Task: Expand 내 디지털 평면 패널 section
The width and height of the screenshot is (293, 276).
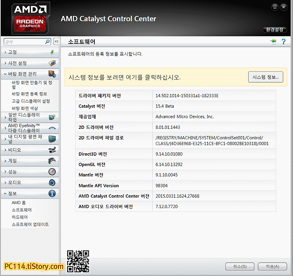Action: click(30, 139)
